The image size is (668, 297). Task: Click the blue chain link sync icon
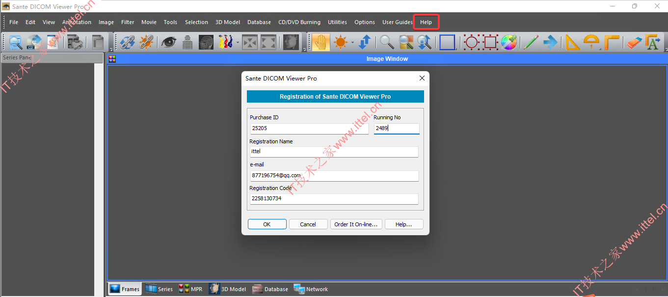coord(128,42)
